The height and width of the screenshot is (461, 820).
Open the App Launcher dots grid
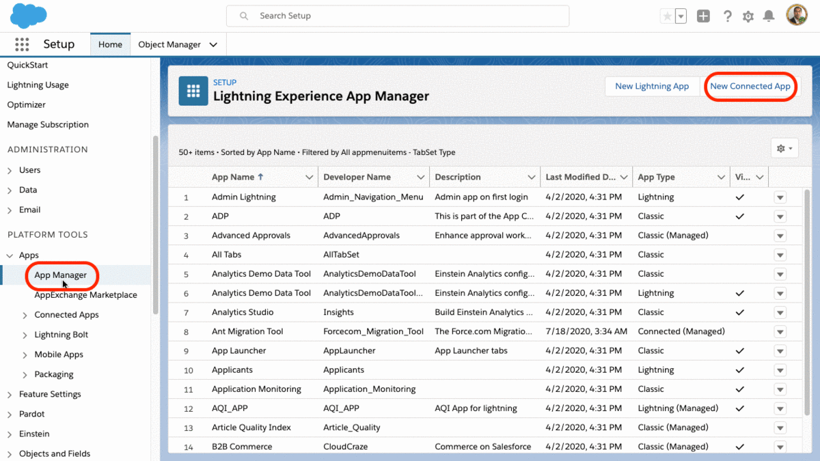tap(22, 44)
